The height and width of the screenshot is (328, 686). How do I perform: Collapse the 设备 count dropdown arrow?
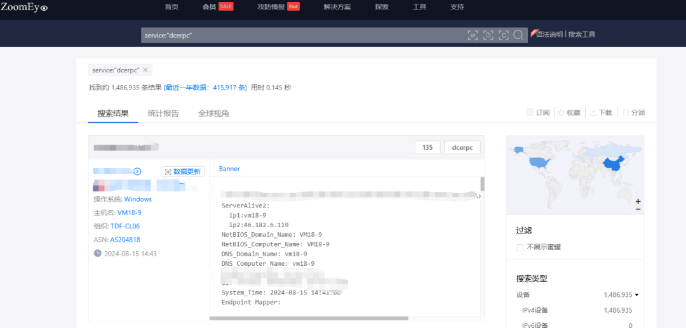636,295
